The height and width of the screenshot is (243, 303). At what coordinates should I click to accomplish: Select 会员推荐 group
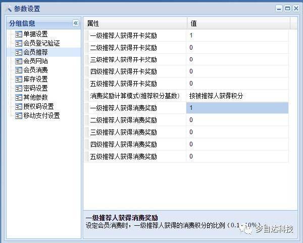coord(35,52)
